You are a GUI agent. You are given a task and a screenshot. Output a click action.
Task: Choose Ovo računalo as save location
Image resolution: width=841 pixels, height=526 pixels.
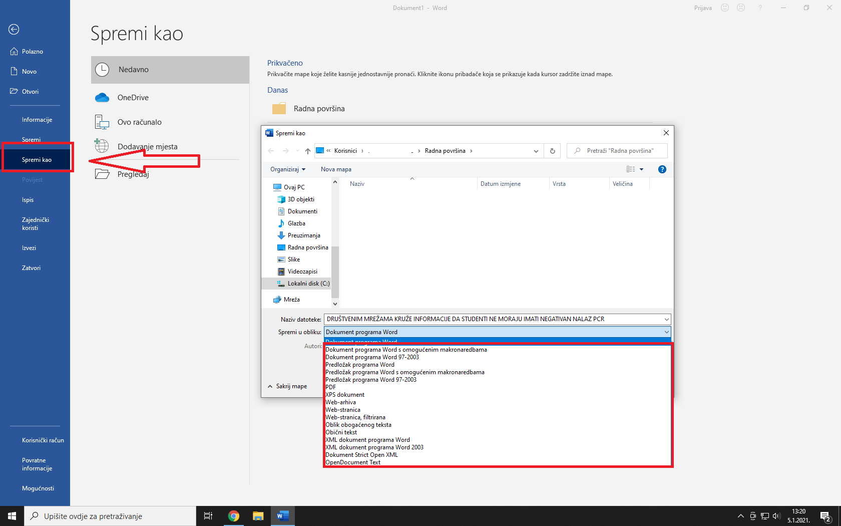point(170,122)
